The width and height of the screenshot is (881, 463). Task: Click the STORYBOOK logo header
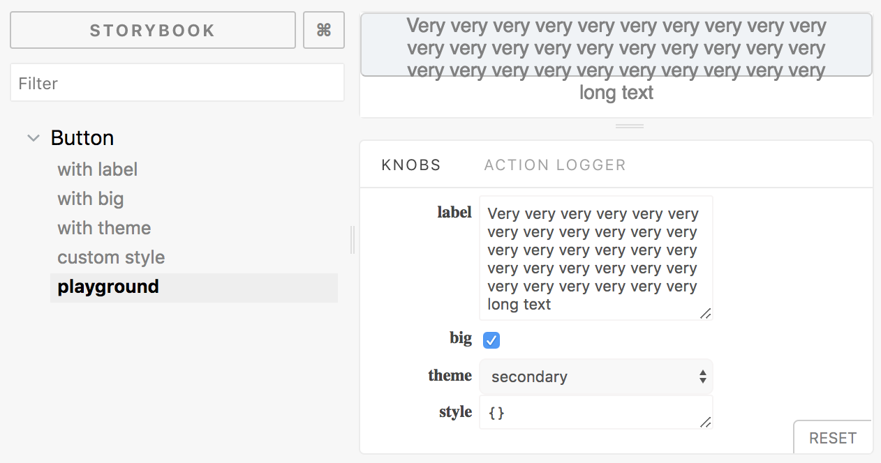152,30
